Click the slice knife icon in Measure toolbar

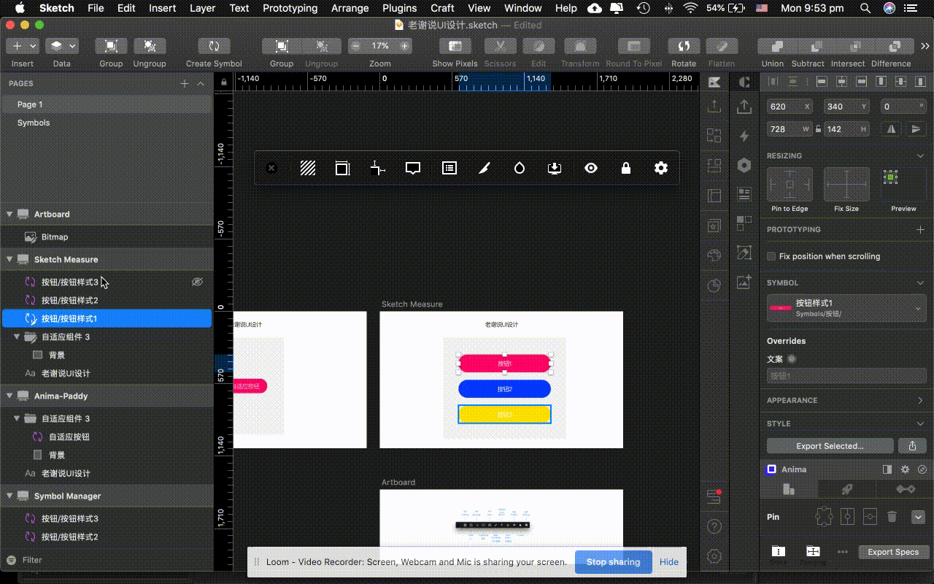[484, 168]
